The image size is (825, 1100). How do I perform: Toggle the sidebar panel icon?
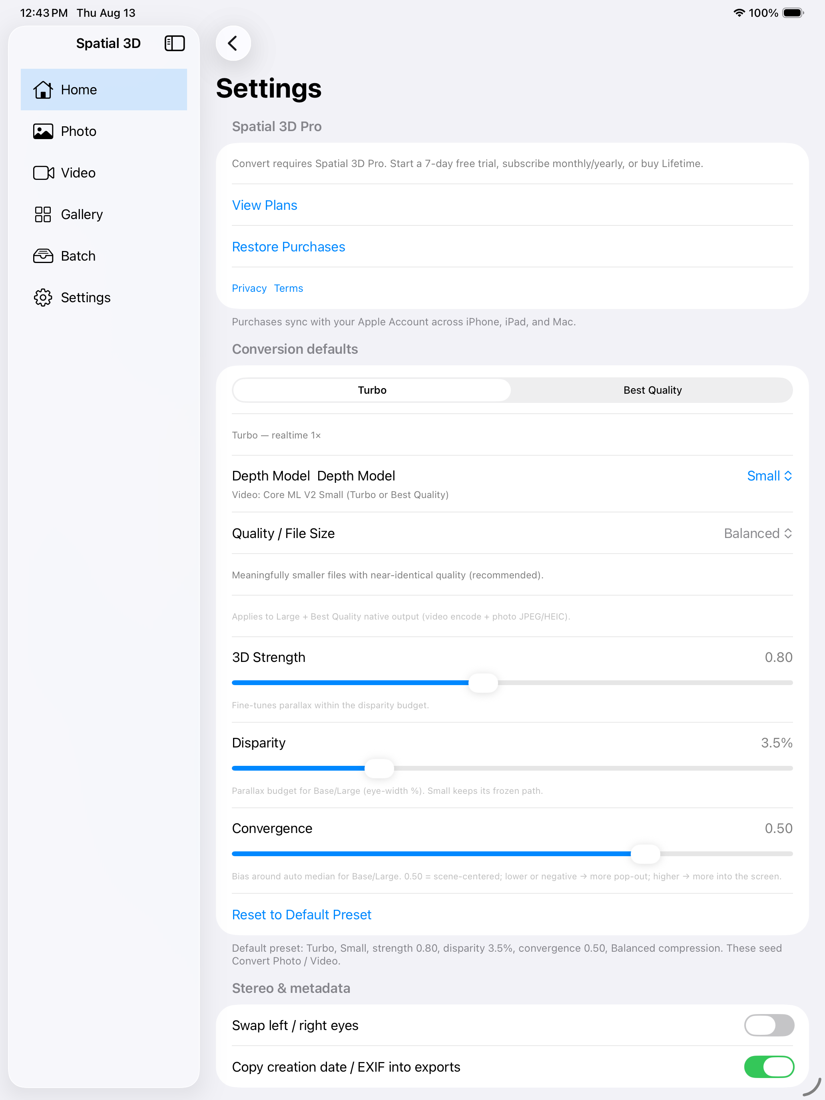(175, 43)
